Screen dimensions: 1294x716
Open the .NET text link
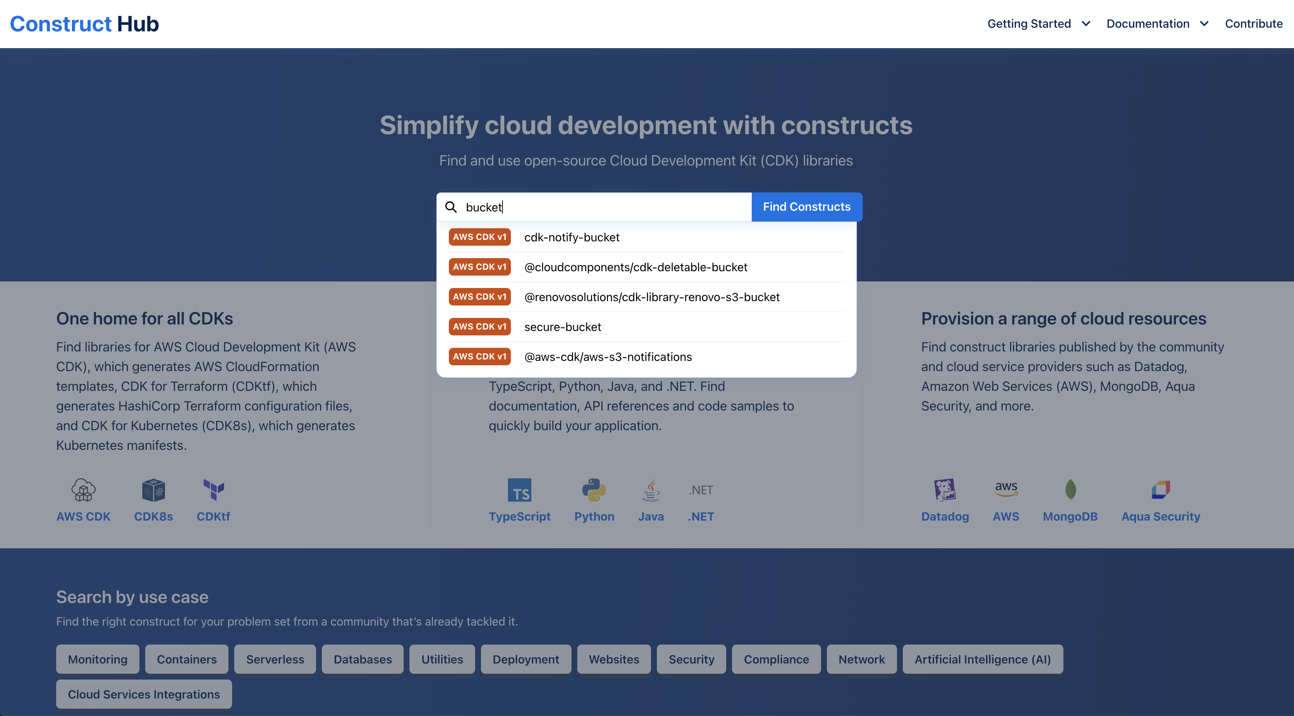(x=701, y=516)
